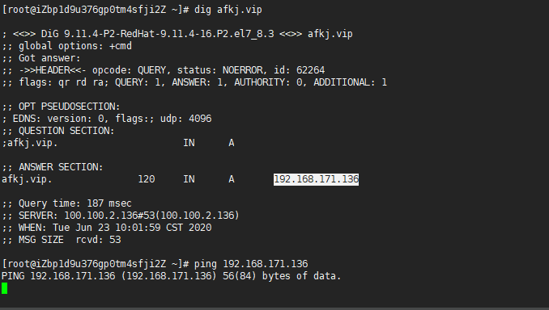Screen dimensions: 549x310
Task: Click the highlighted IP 192.168.171.136 in answer
Action: (316, 179)
